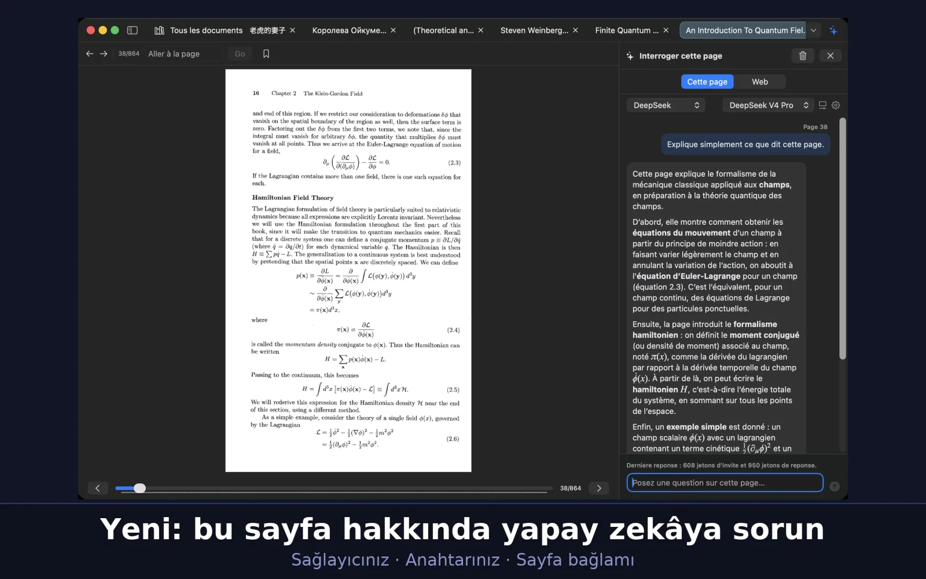
Task: Close the Interroger cette page panel
Action: (x=831, y=56)
